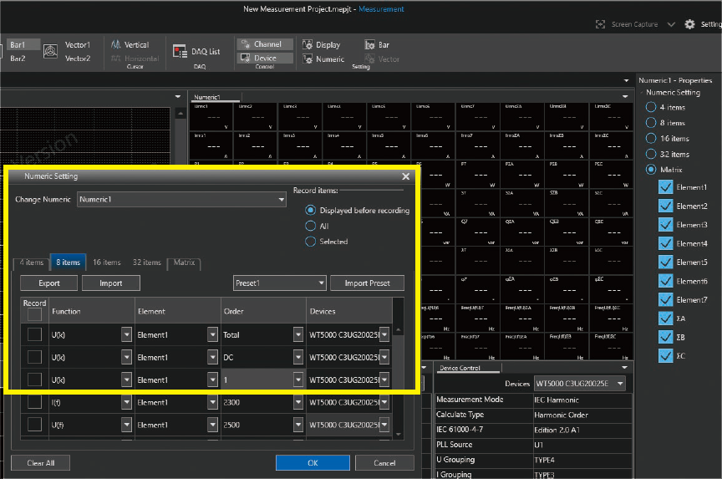Select Vector1 in the toolbar

pyautogui.click(x=78, y=44)
